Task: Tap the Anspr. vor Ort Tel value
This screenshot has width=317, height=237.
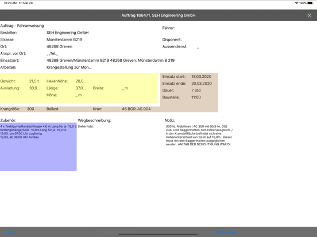Action: click(52, 54)
